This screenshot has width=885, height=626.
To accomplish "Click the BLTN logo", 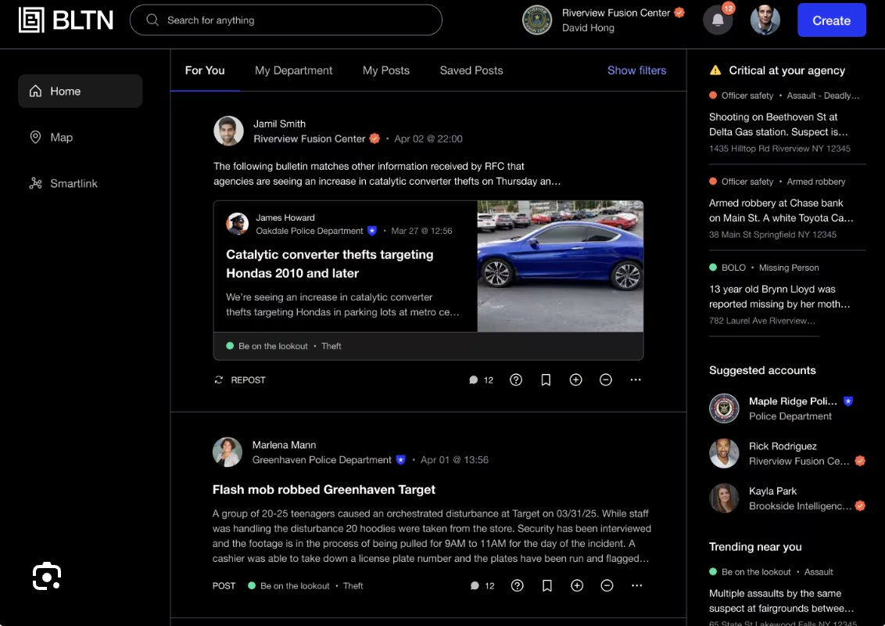I will point(66,20).
